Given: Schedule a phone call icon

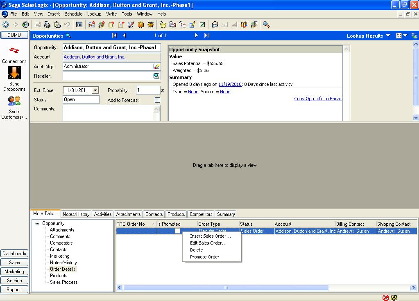Looking at the screenshot, I should tap(163, 25).
